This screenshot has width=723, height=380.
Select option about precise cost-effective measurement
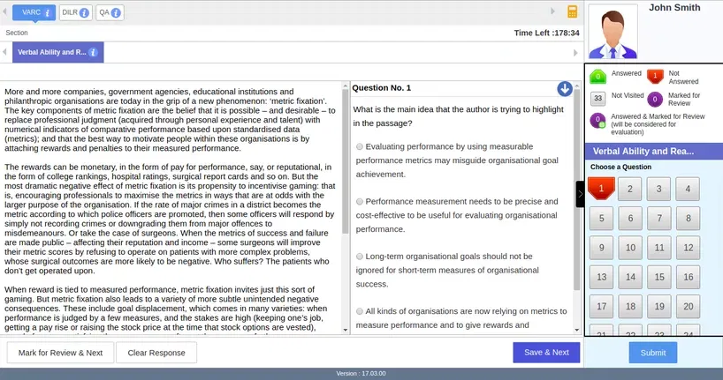[359, 201]
